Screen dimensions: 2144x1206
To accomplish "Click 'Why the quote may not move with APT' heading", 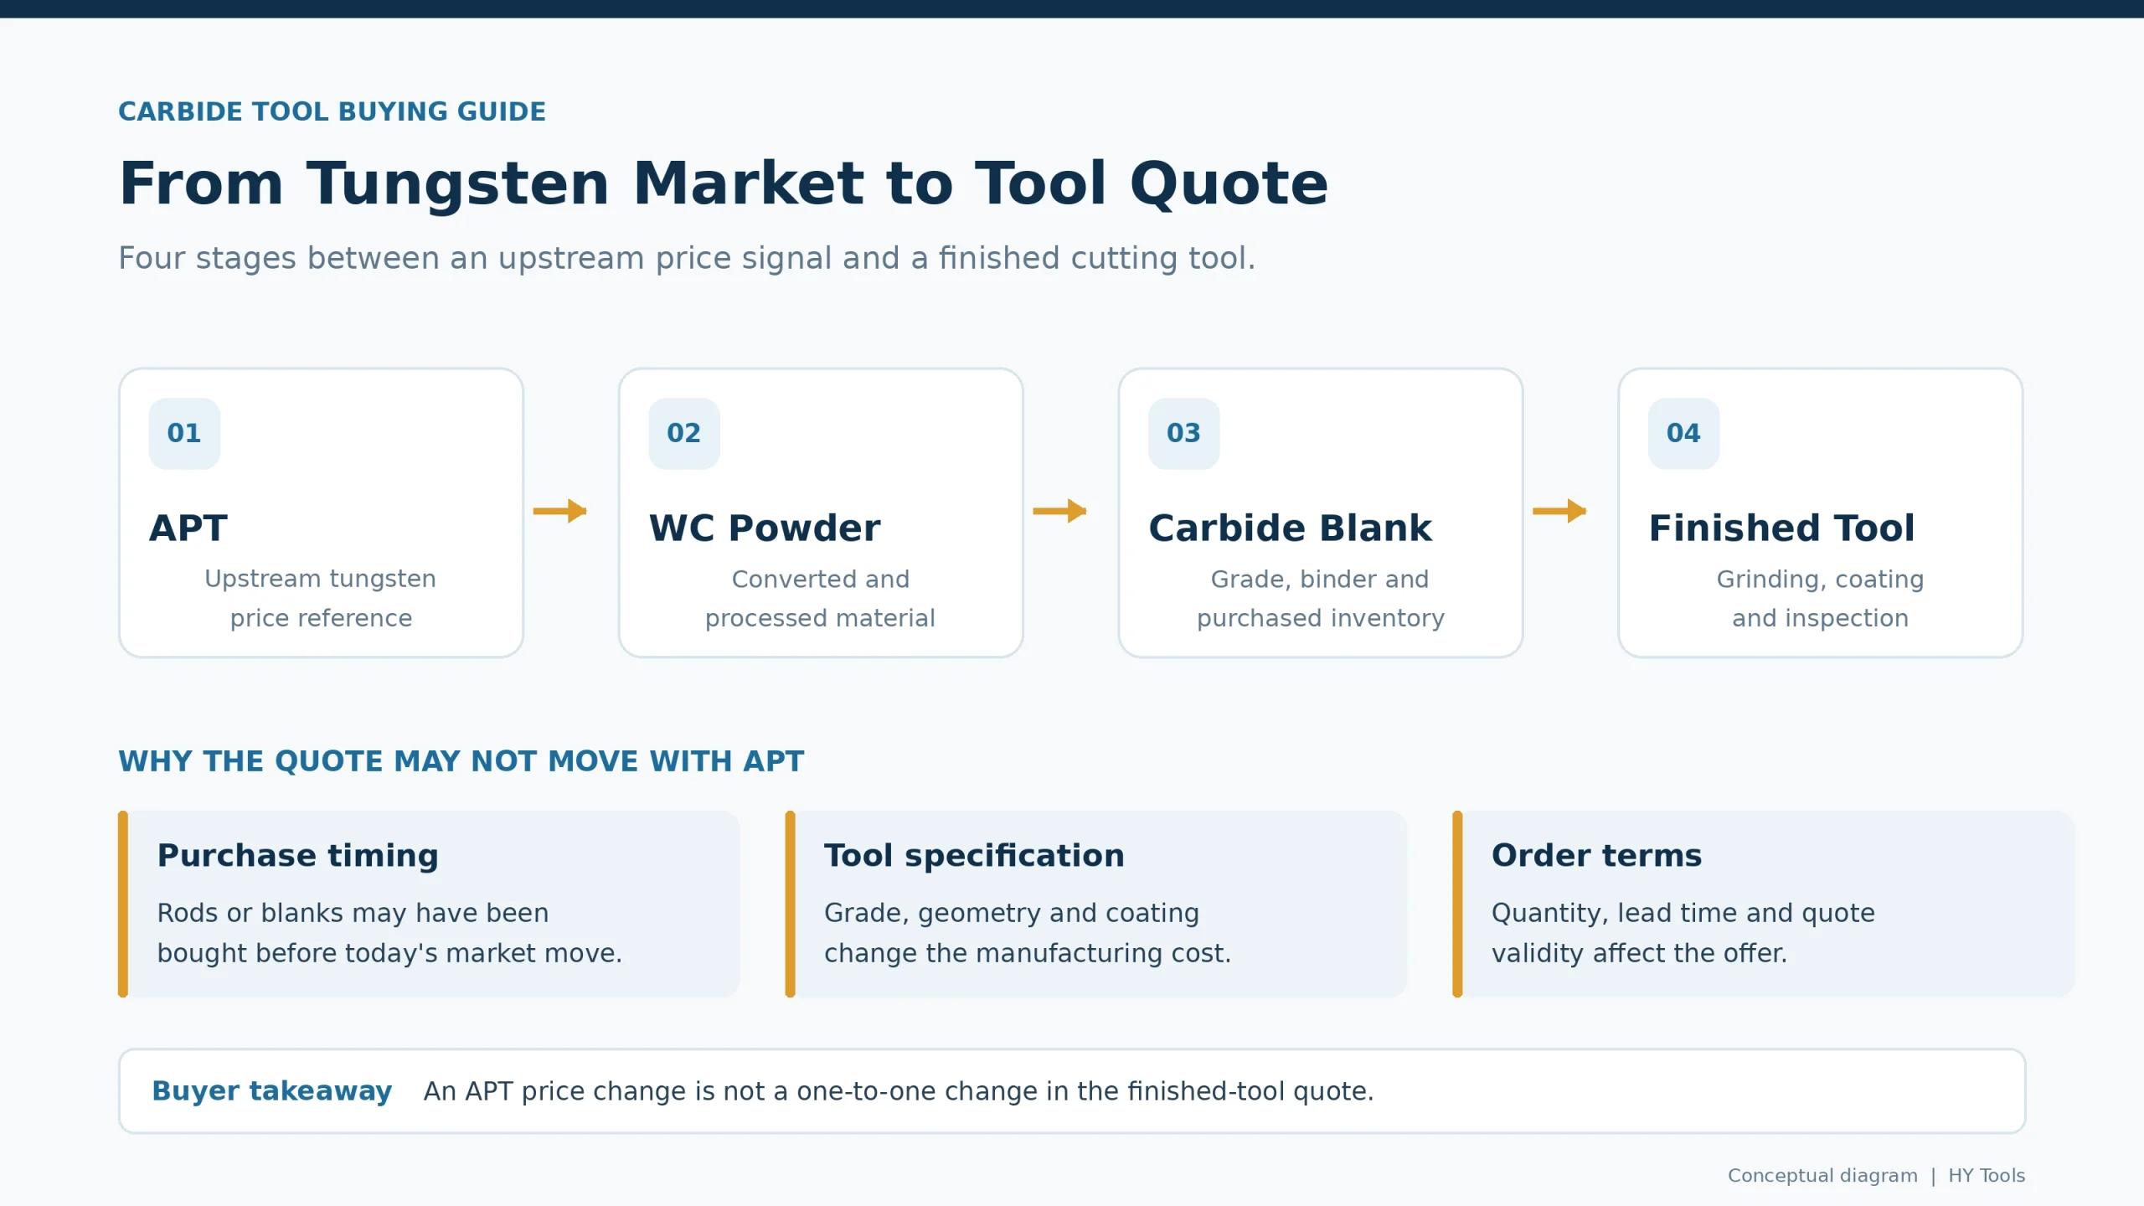I will pos(461,761).
